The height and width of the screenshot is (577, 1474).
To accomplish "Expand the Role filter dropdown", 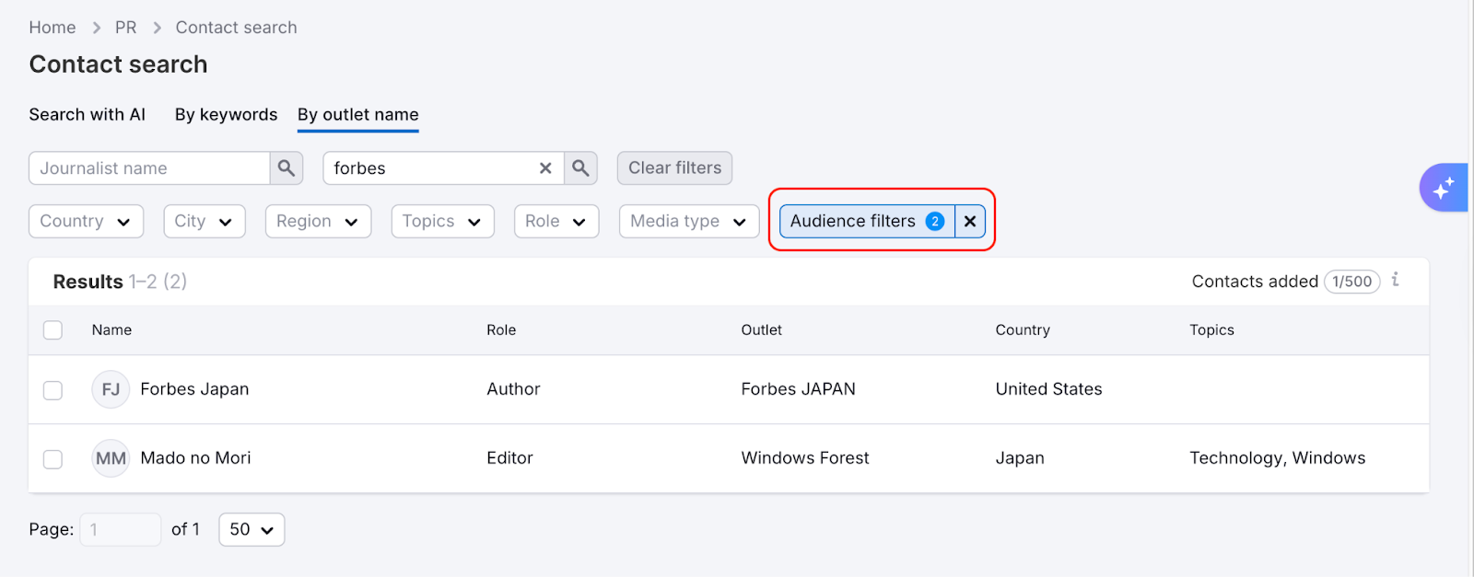I will [556, 221].
